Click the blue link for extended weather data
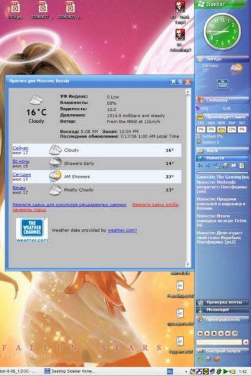The width and height of the screenshot is (251, 376). tap(69, 204)
